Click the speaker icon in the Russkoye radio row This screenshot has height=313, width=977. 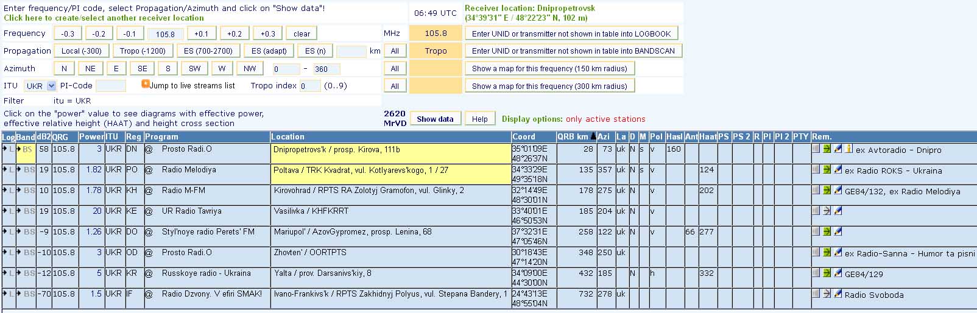coord(816,273)
